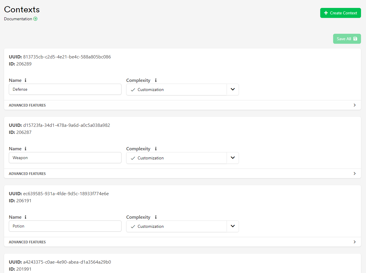
Task: Click the Create Context button
Action: (x=340, y=13)
